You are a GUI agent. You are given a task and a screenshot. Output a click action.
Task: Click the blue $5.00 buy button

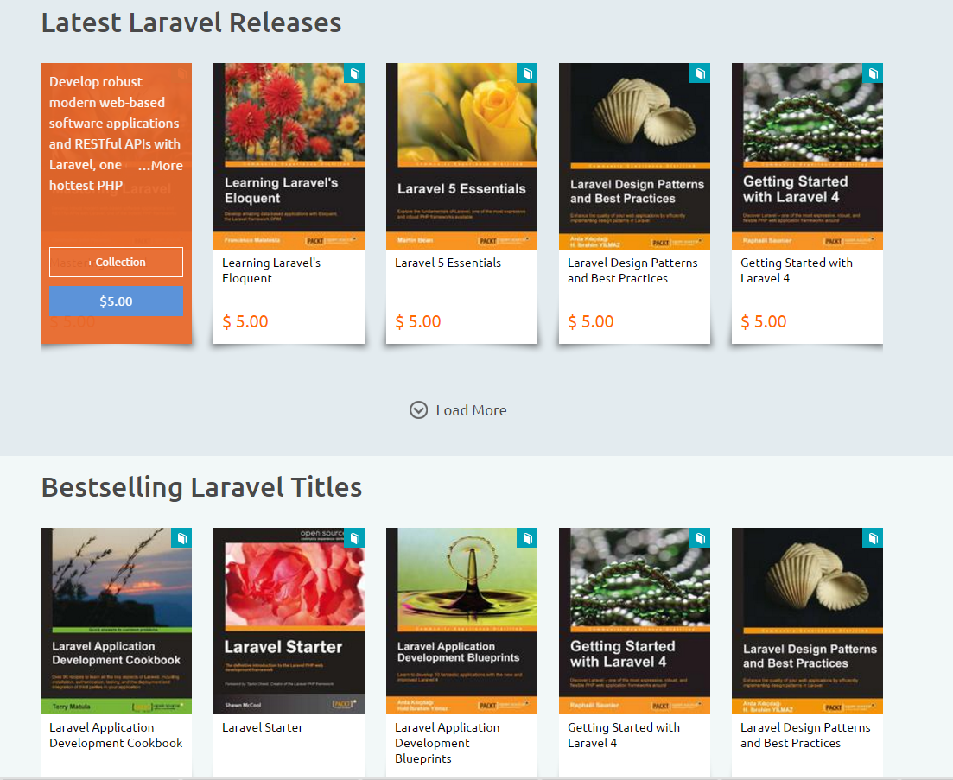pos(116,301)
